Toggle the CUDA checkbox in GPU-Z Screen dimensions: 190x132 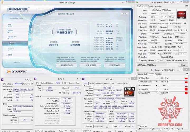158,60
